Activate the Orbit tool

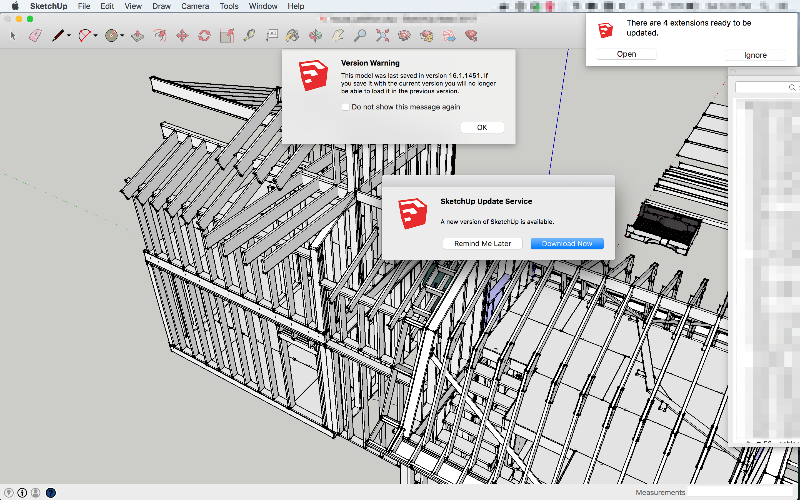point(315,35)
